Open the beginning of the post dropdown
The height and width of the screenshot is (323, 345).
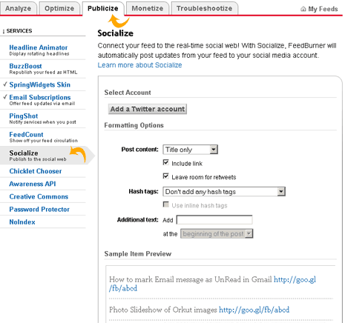pyautogui.click(x=217, y=233)
